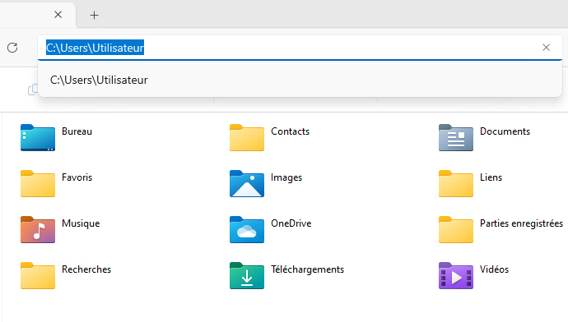The width and height of the screenshot is (568, 322).
Task: Open the Documents folder icon
Action: click(x=456, y=138)
